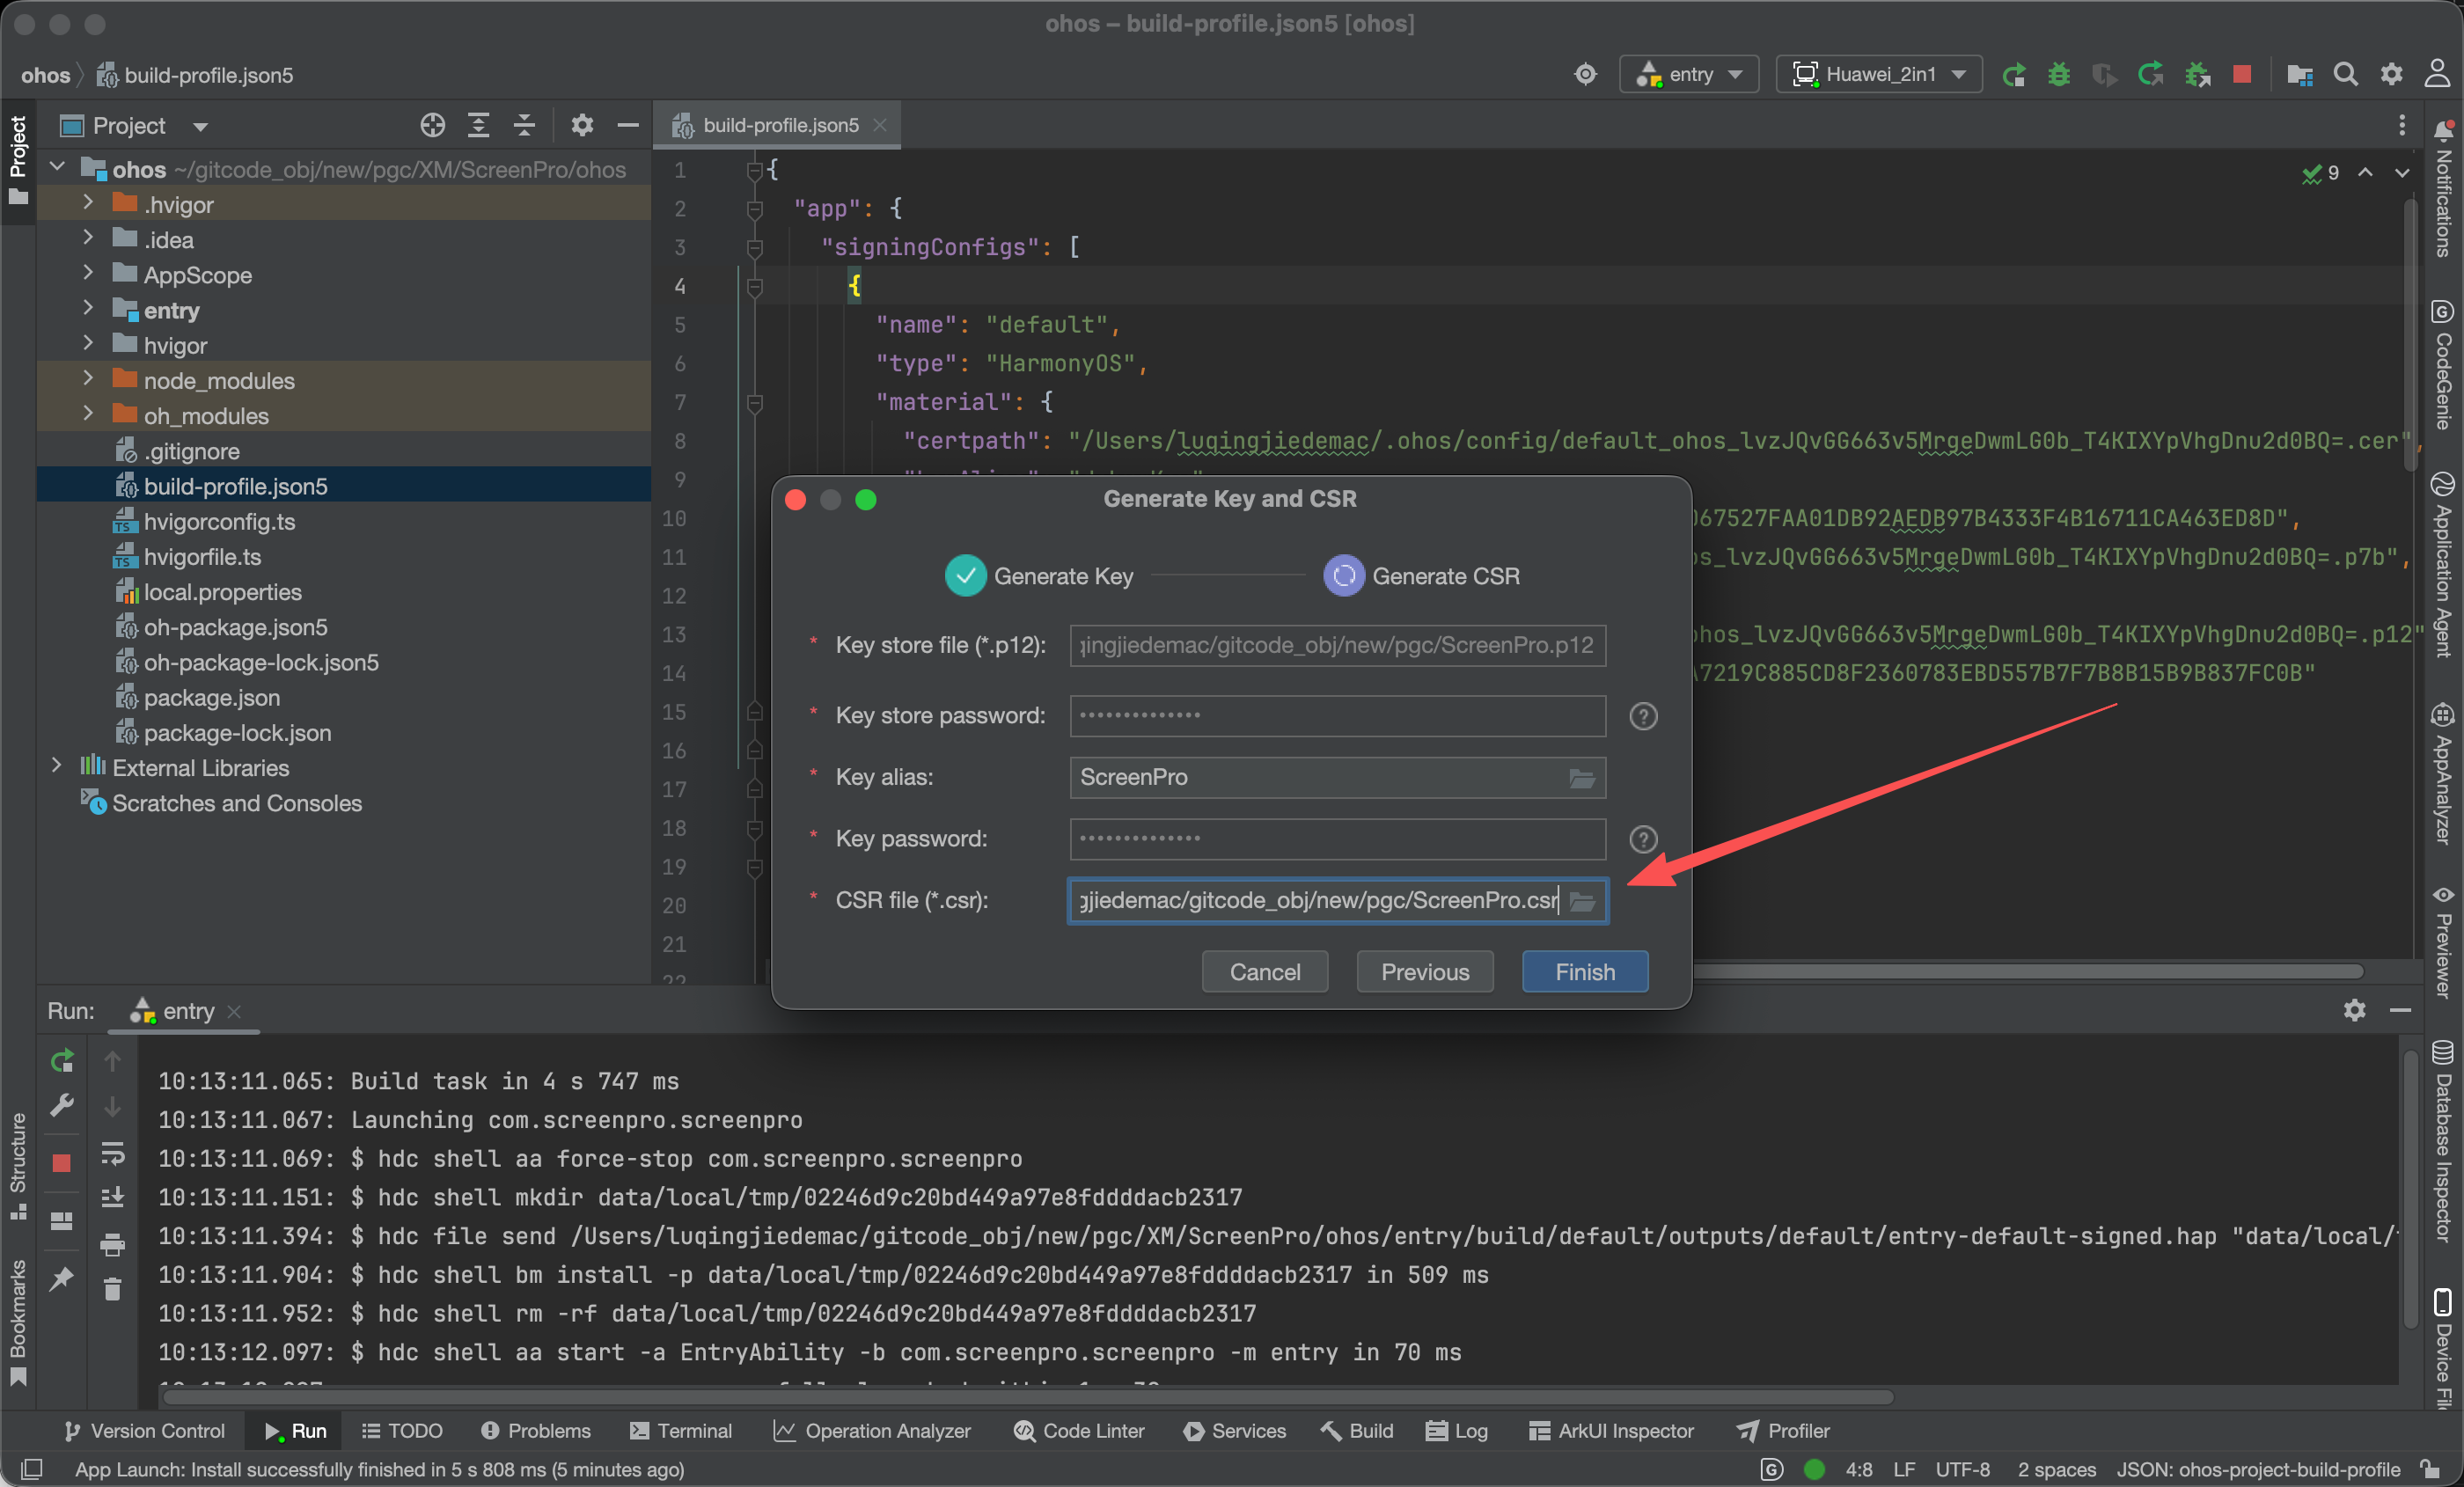The image size is (2464, 1487).
Task: Open the ArkUI Inspector tab
Action: 1611,1431
